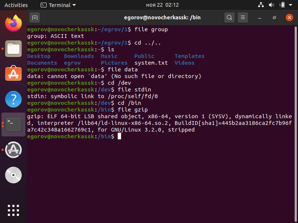The width and height of the screenshot is (298, 223).
Task: Open Software Updater from the dock
Action: [13, 150]
